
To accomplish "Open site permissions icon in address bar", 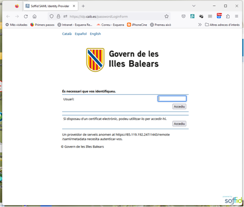I will (65, 17).
